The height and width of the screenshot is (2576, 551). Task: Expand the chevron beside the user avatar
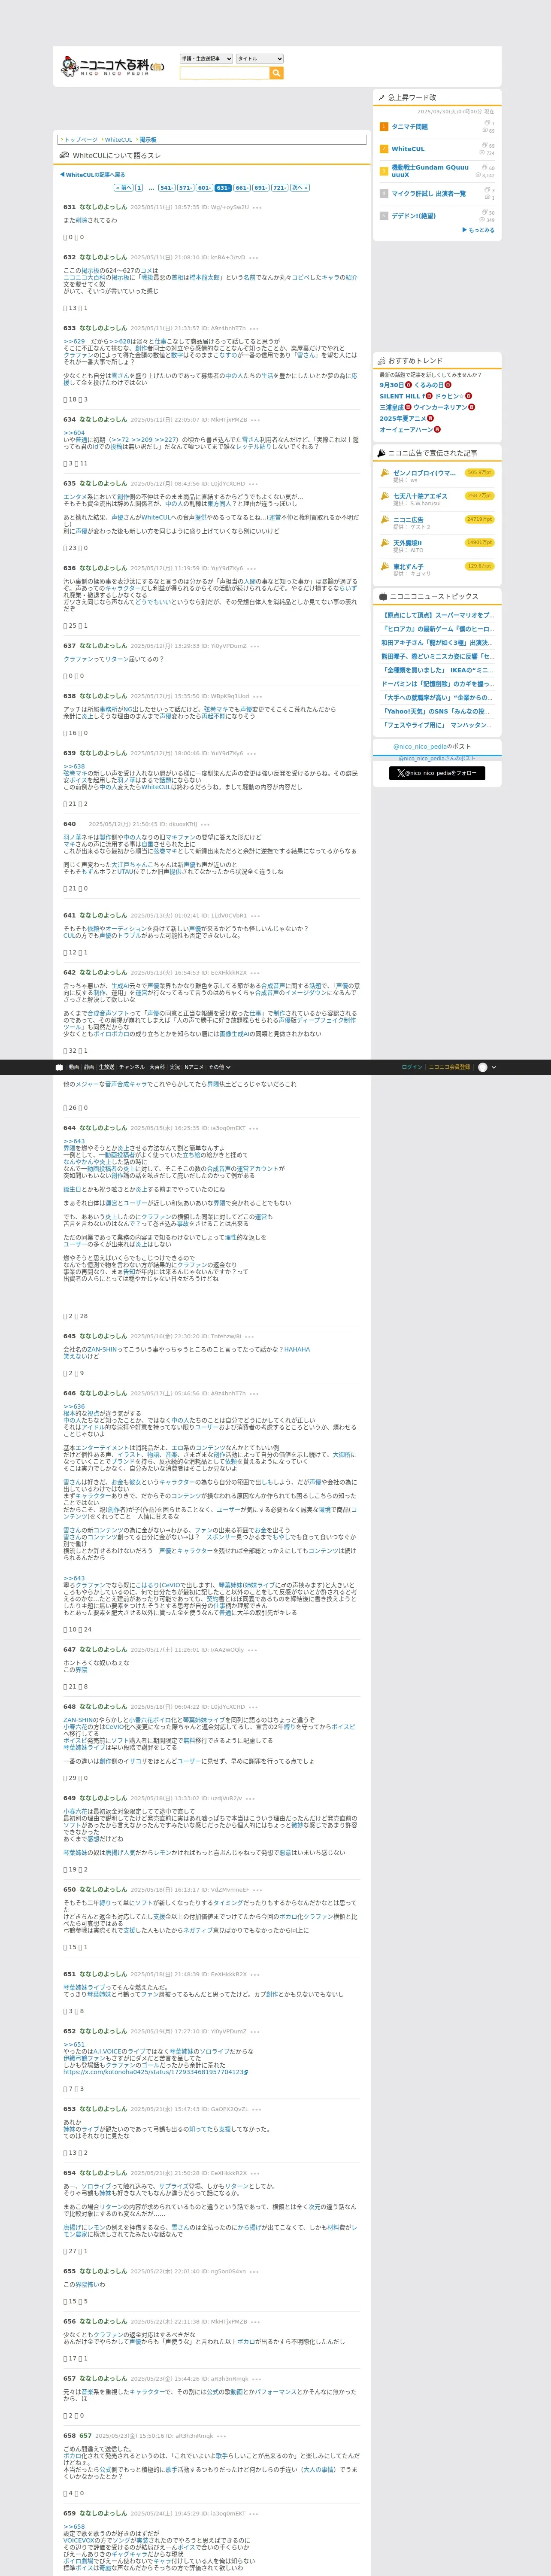pos(494,1067)
